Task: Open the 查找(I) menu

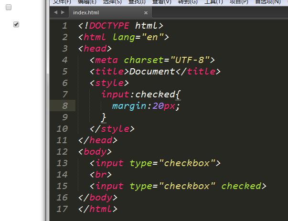Action: 137,2
